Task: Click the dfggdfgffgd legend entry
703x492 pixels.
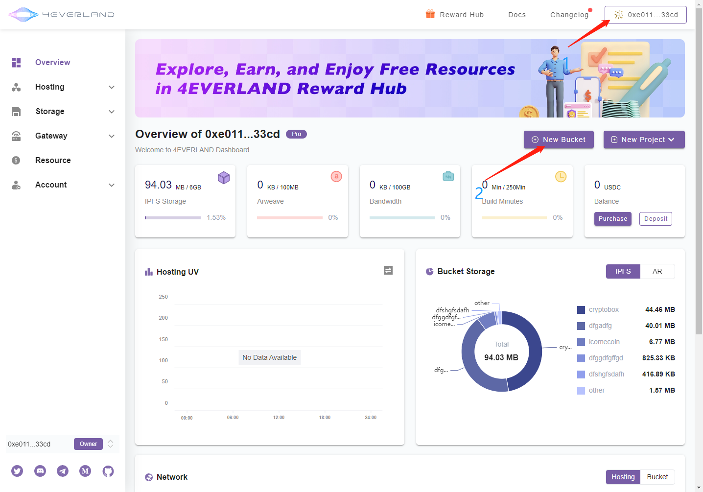Action: point(626,358)
